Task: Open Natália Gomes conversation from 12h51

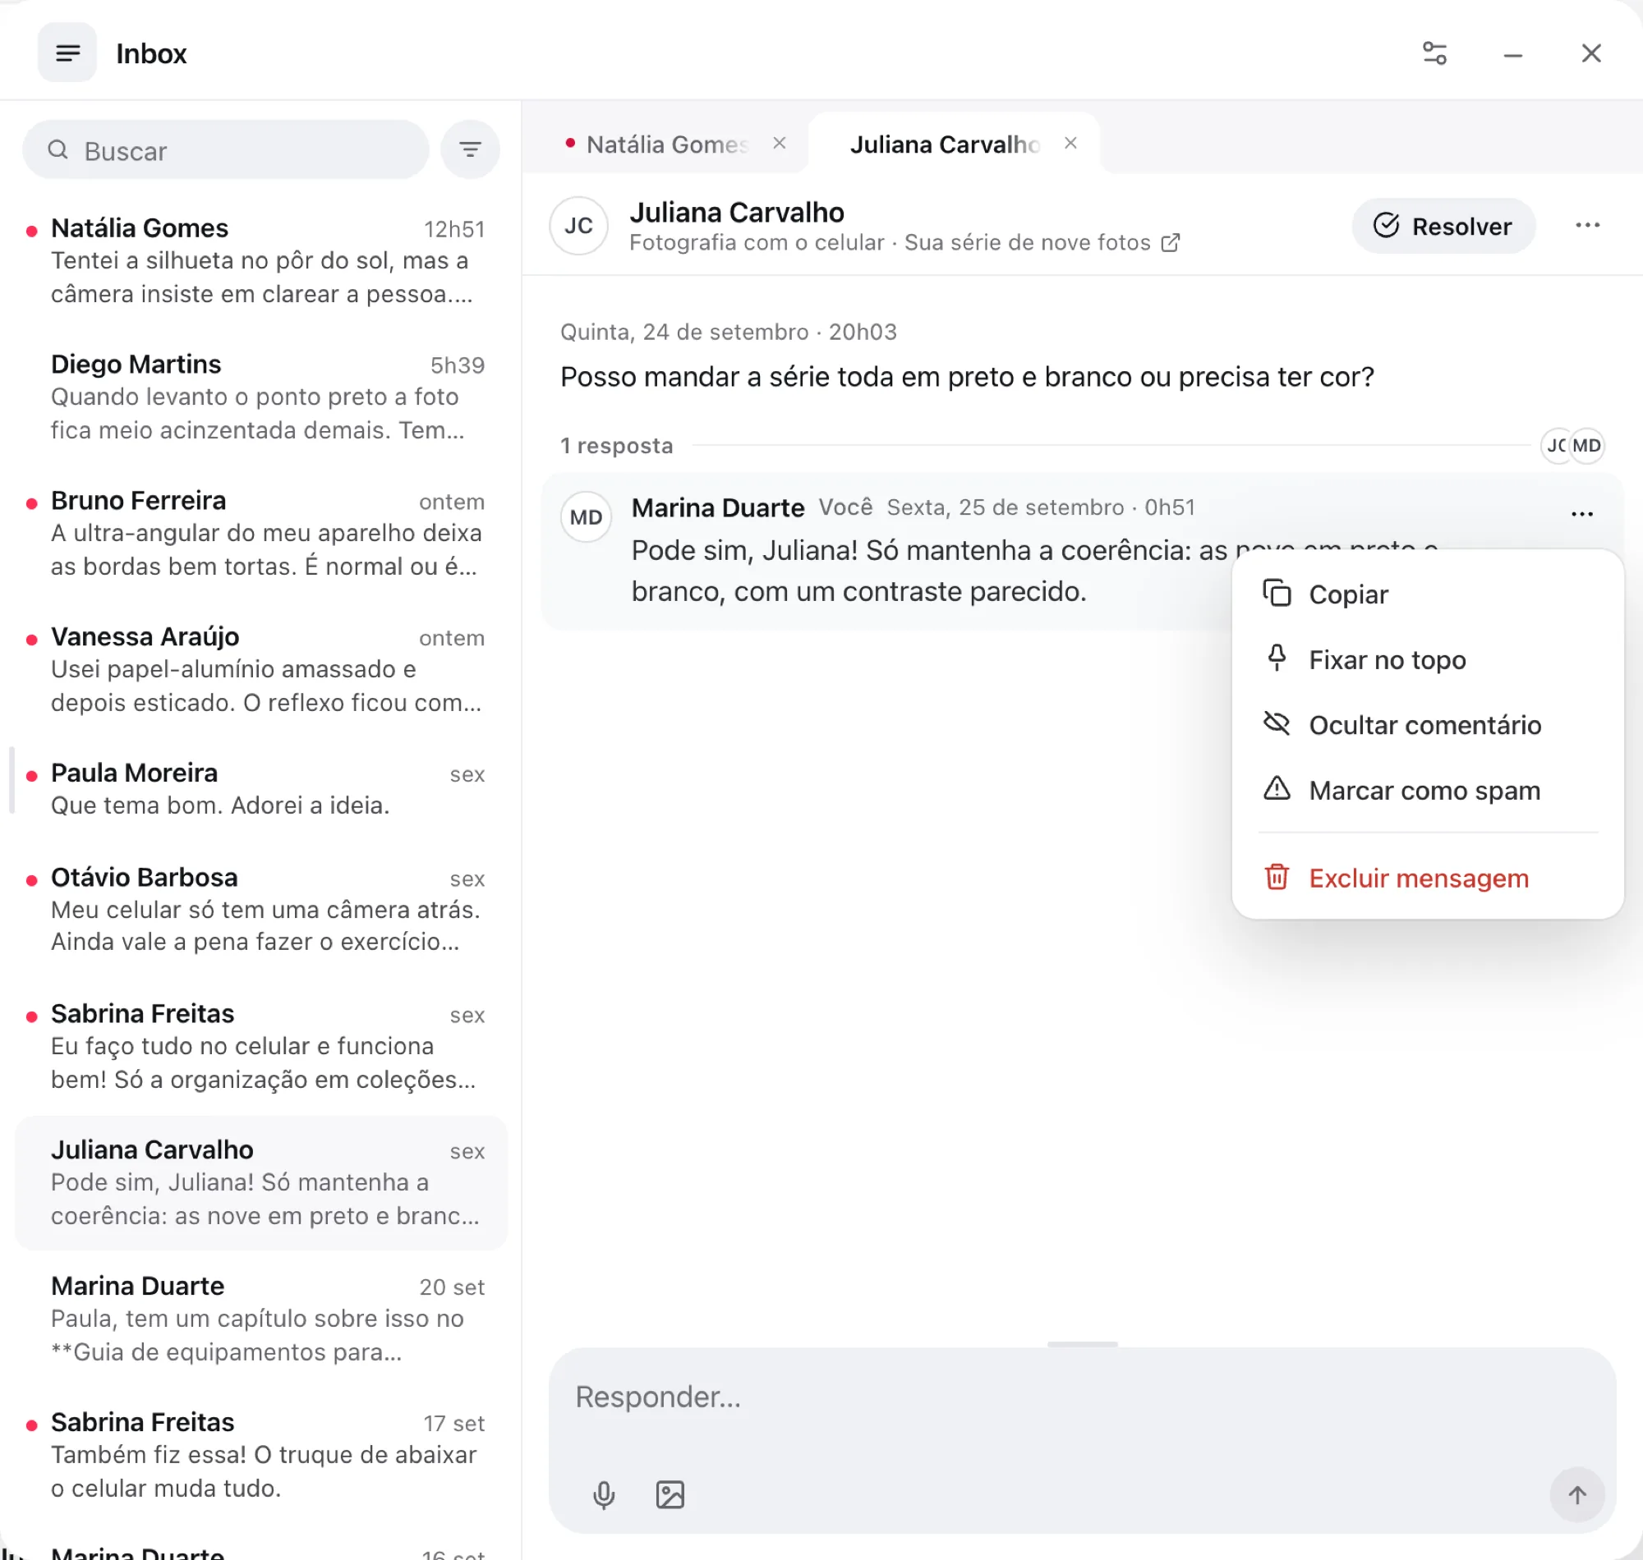Action: coord(261,261)
